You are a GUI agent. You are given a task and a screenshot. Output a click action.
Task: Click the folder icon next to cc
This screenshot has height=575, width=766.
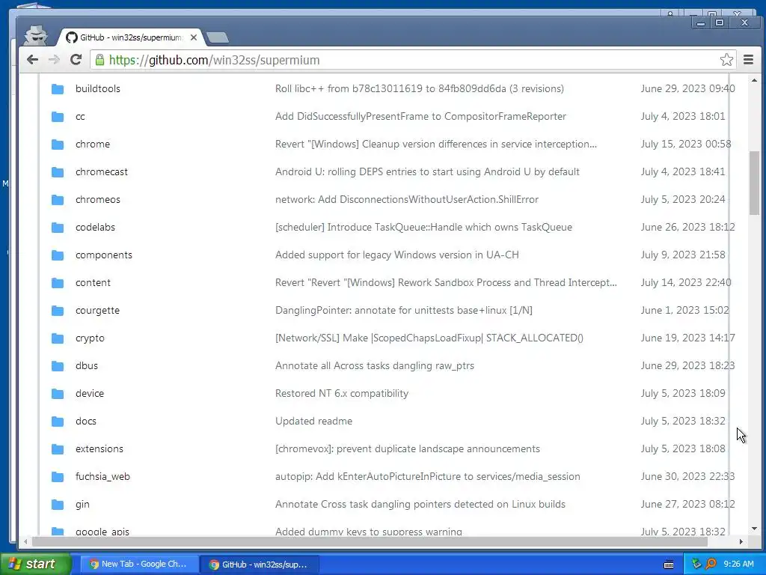tap(58, 116)
